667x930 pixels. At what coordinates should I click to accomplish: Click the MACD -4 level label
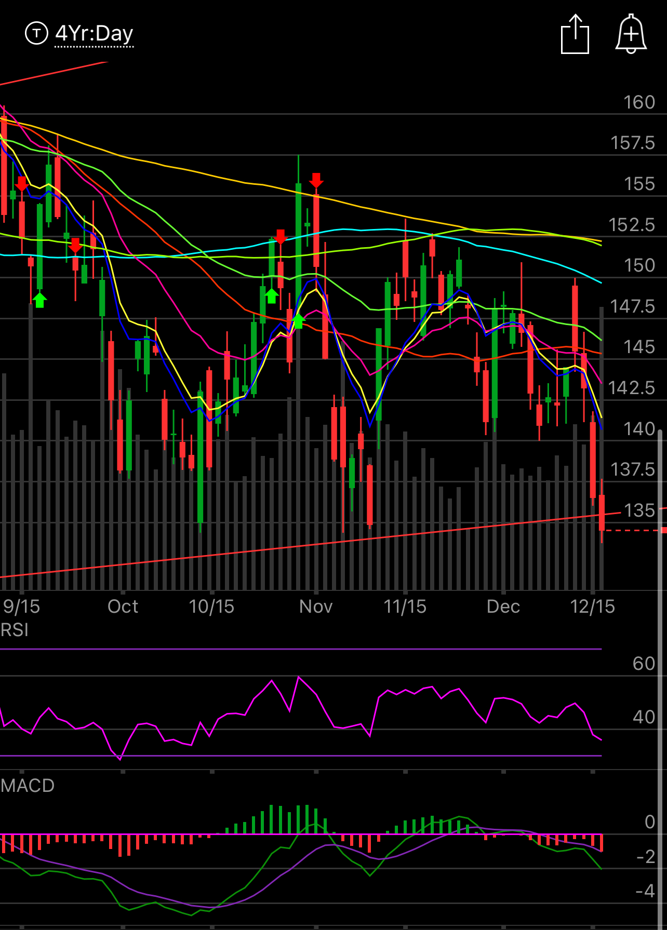[x=646, y=891]
